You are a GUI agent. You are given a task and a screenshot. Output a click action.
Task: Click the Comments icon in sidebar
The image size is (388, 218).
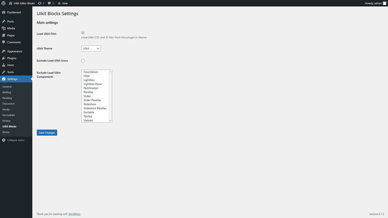point(4,42)
